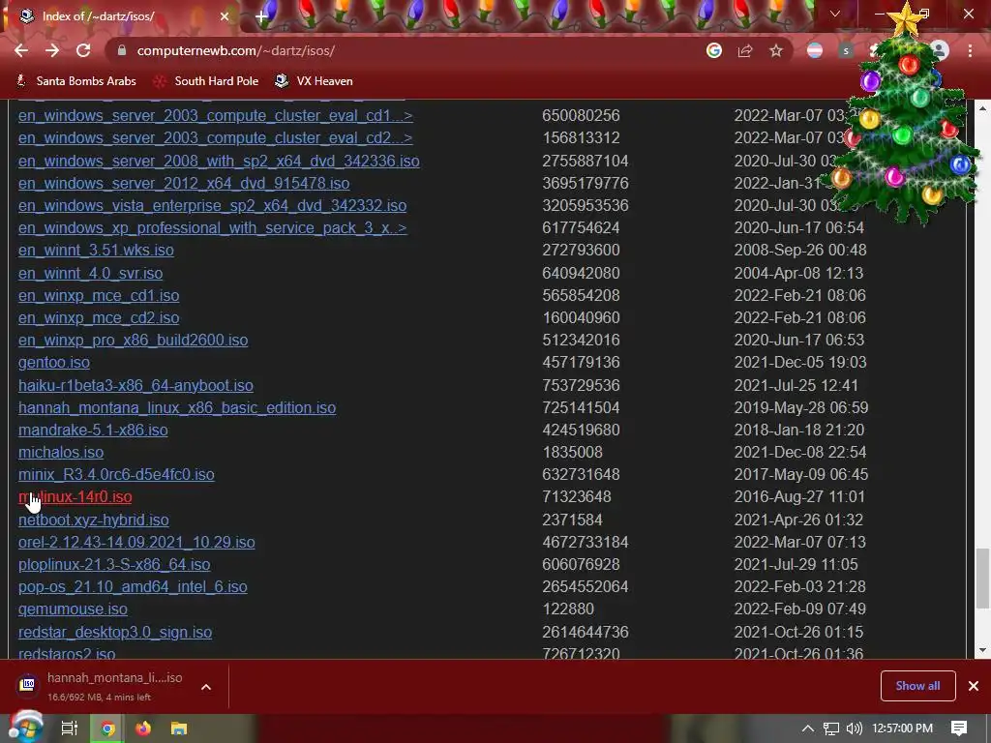991x743 pixels.
Task: Open Task View on the taskbar
Action: pyautogui.click(x=69, y=728)
